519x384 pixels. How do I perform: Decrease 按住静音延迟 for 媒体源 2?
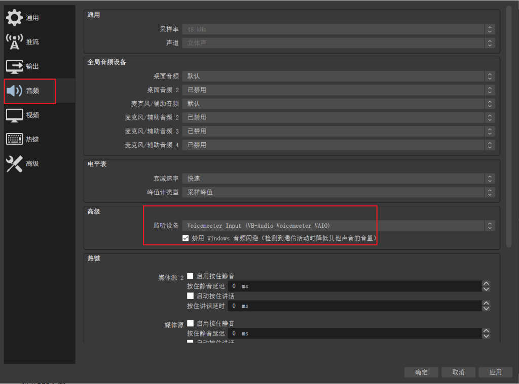486,289
